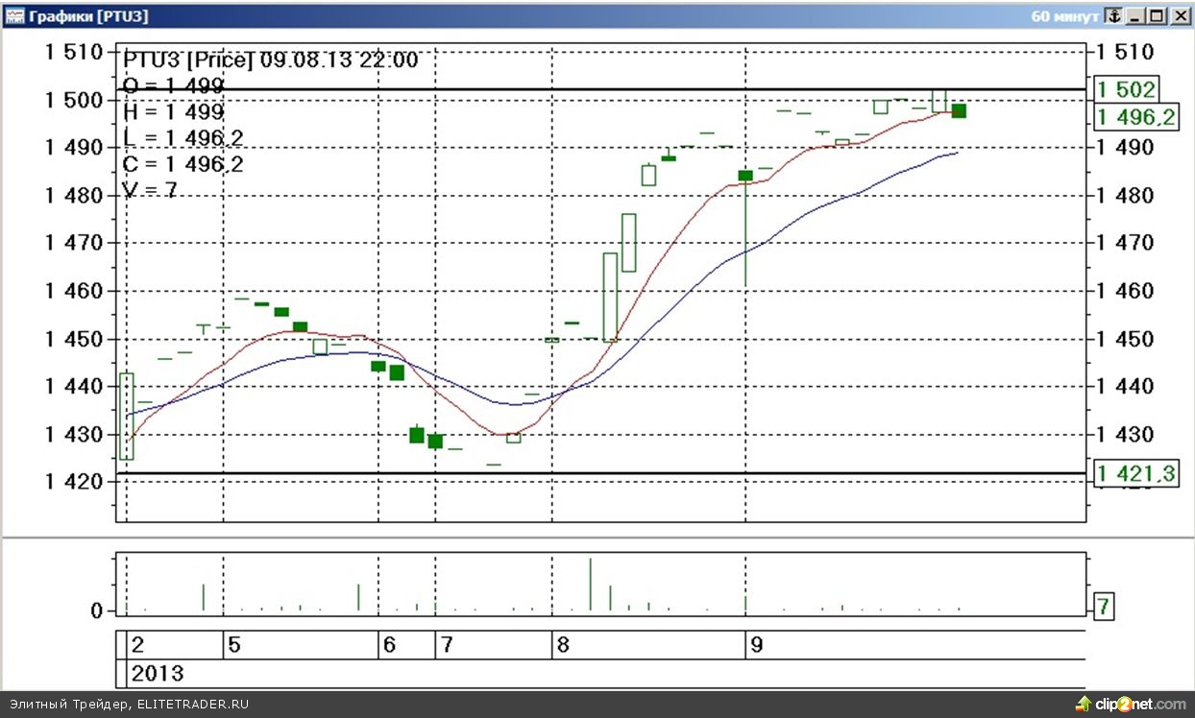Minimize the PTU3 chart window
The width and height of the screenshot is (1195, 718).
point(1136,16)
